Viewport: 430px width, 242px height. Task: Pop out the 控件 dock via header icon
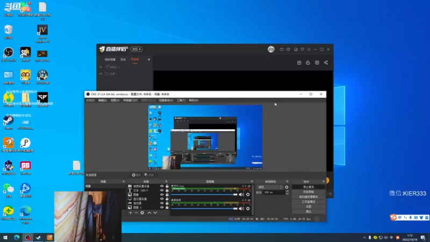pos(324,182)
